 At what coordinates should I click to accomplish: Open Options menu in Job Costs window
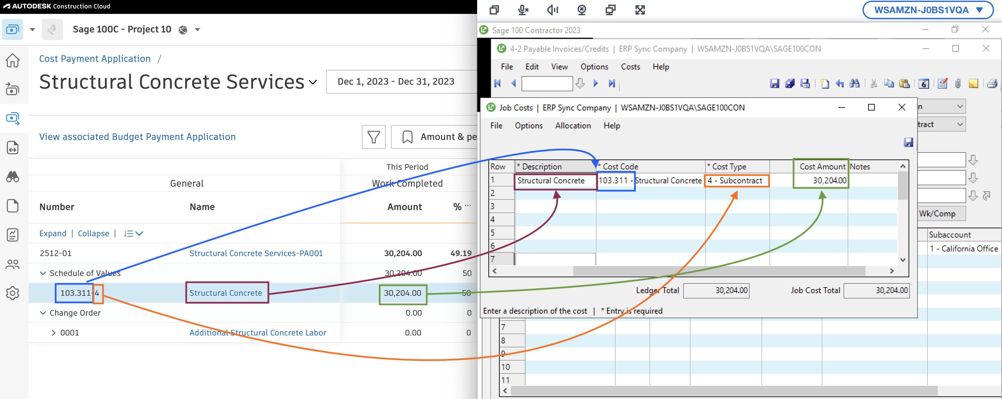[x=528, y=125]
